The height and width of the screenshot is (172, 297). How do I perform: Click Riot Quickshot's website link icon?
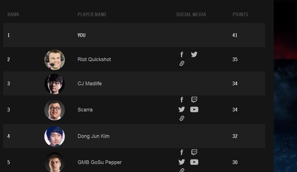click(182, 63)
